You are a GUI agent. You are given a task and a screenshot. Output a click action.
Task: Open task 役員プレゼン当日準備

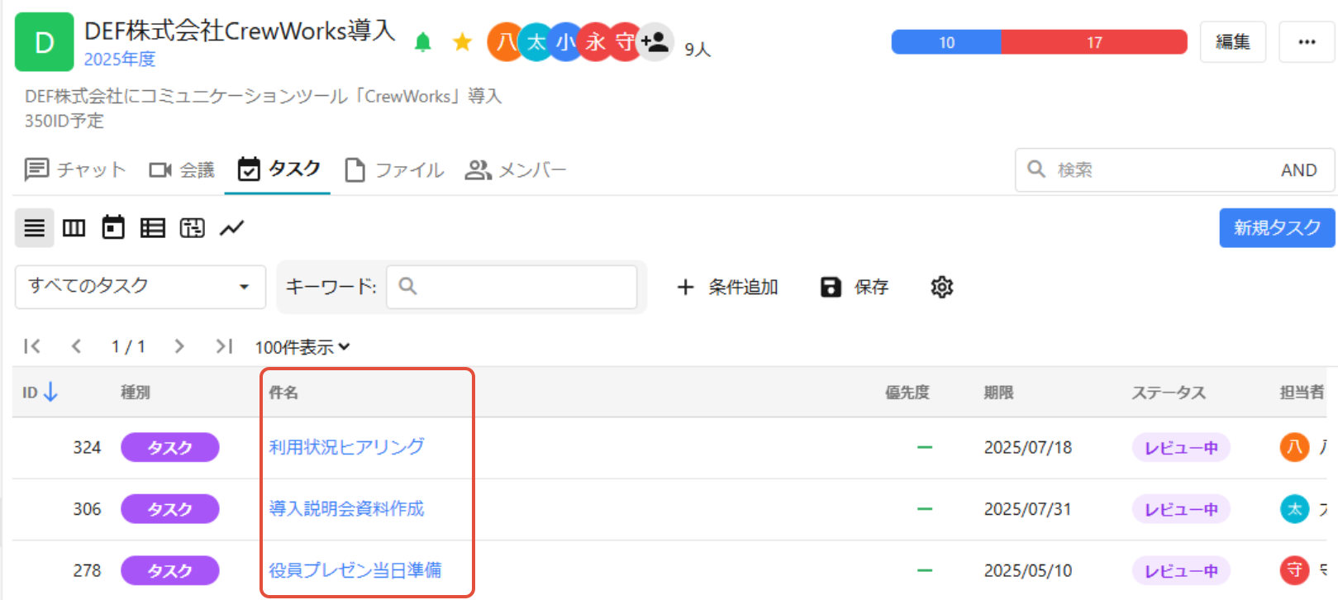(355, 570)
